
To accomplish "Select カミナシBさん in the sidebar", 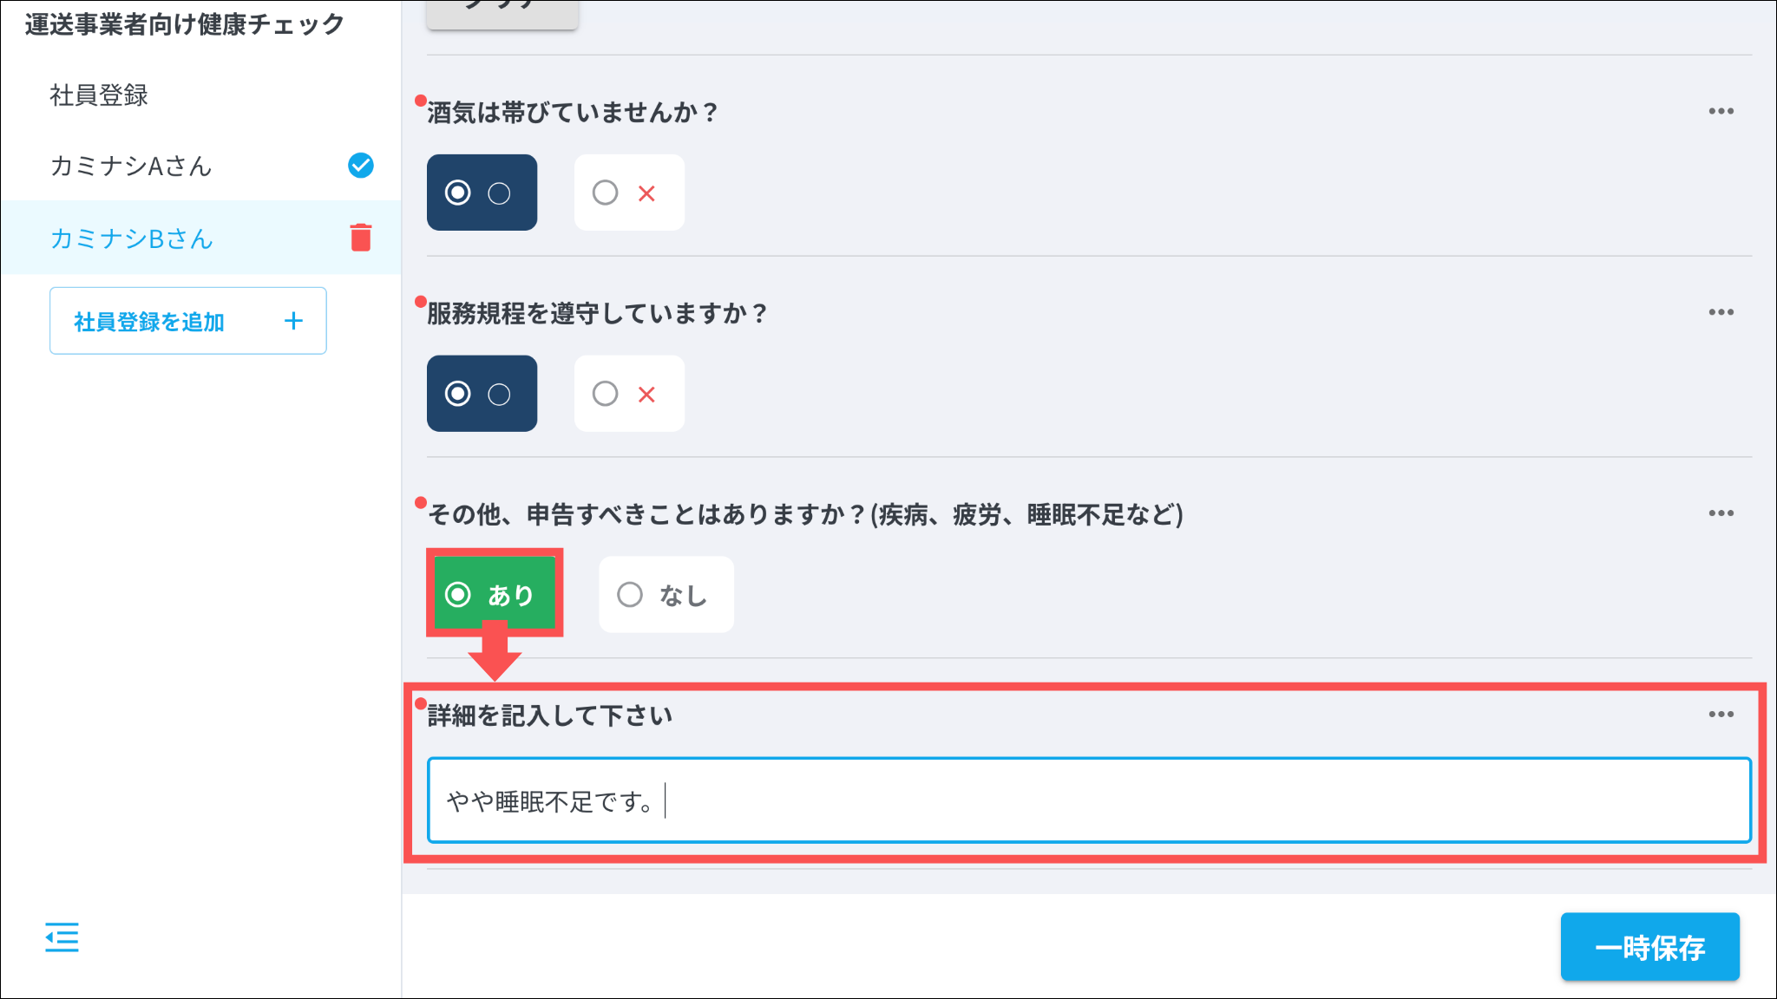I will pos(132,238).
